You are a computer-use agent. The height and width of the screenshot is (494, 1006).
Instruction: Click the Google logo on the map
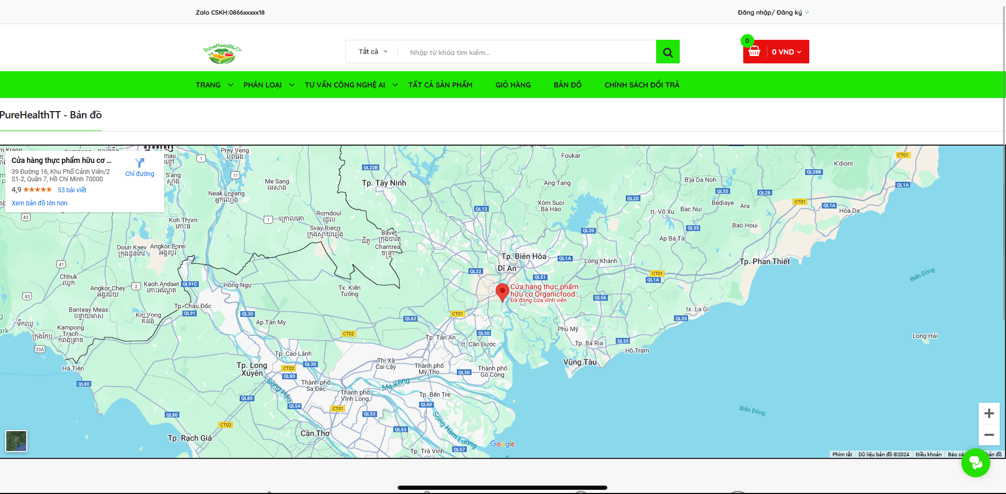(x=502, y=444)
